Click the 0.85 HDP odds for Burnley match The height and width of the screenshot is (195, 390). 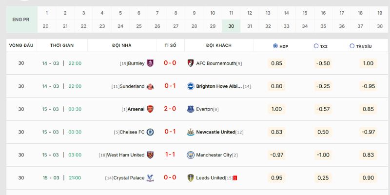tap(276, 63)
